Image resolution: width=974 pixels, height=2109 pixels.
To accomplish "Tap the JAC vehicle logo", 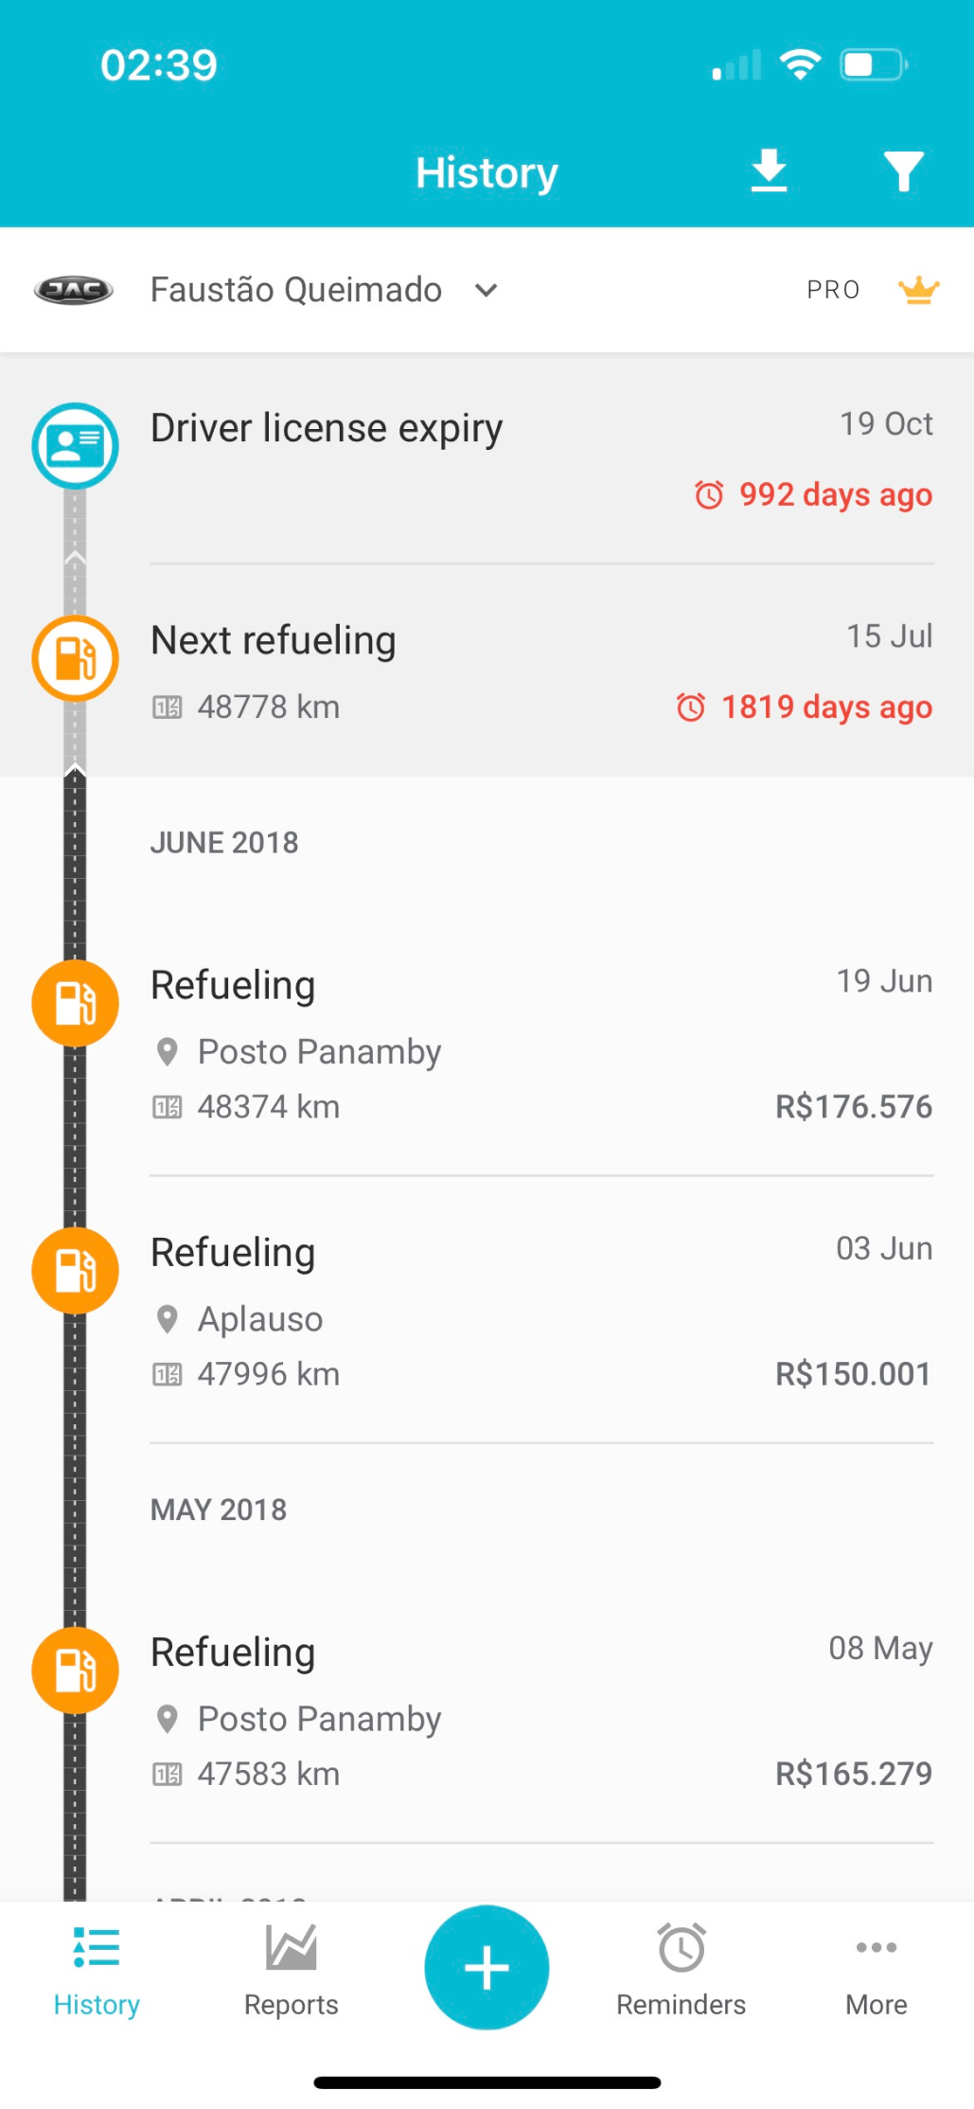I will 74,290.
